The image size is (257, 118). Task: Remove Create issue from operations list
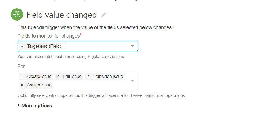(22, 77)
